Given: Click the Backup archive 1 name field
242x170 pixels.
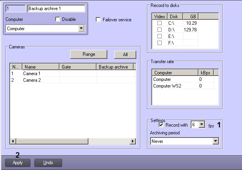Looking at the screenshot, I should pos(56,8).
